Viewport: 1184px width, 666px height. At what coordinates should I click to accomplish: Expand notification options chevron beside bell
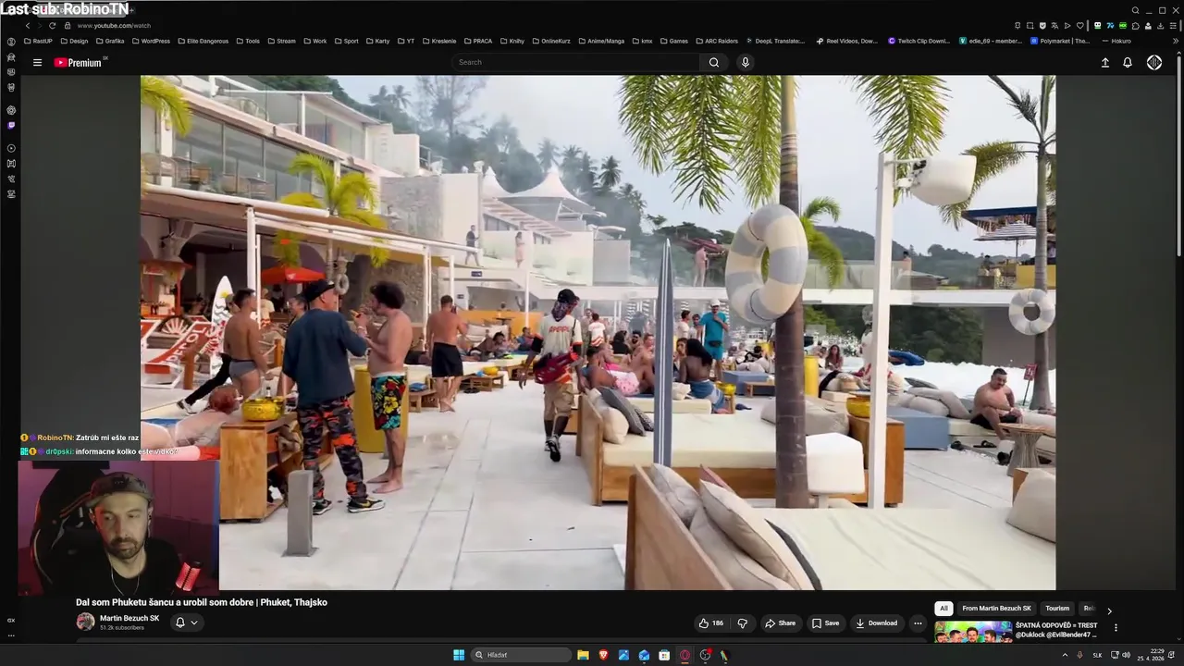click(x=194, y=623)
